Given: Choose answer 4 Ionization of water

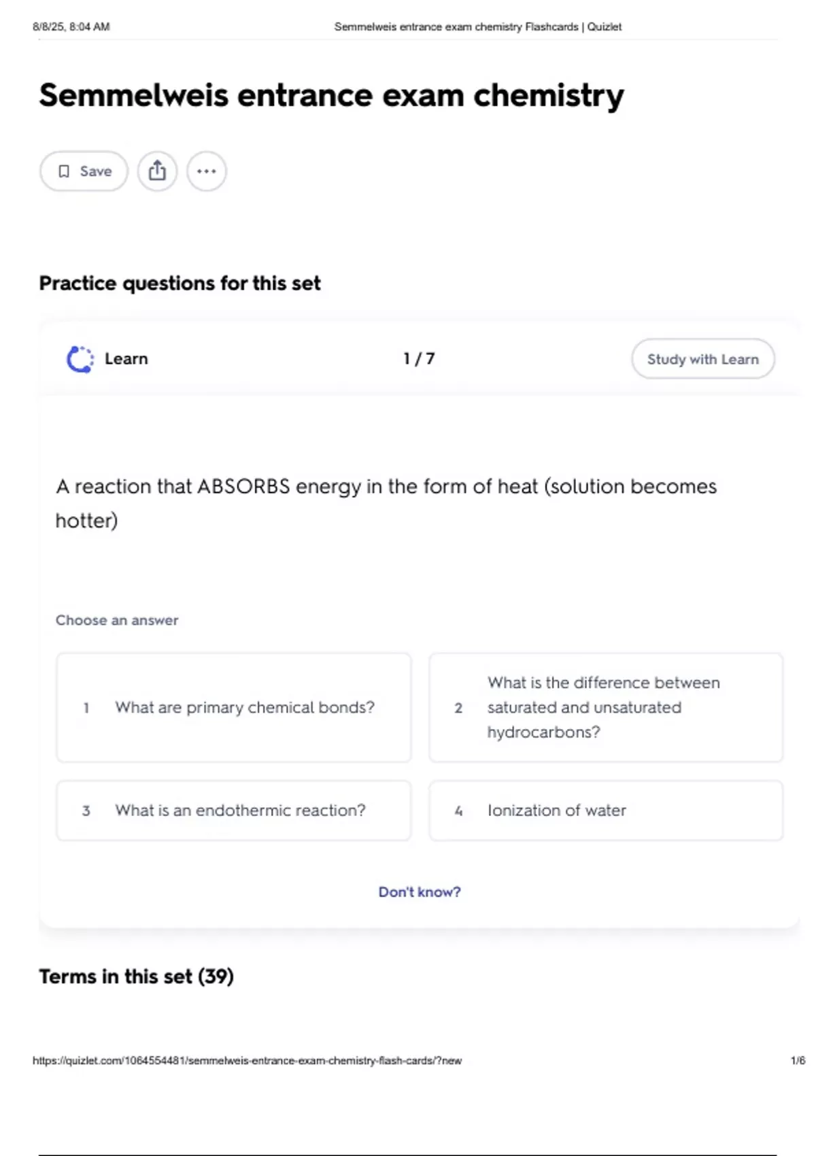Looking at the screenshot, I should (606, 811).
